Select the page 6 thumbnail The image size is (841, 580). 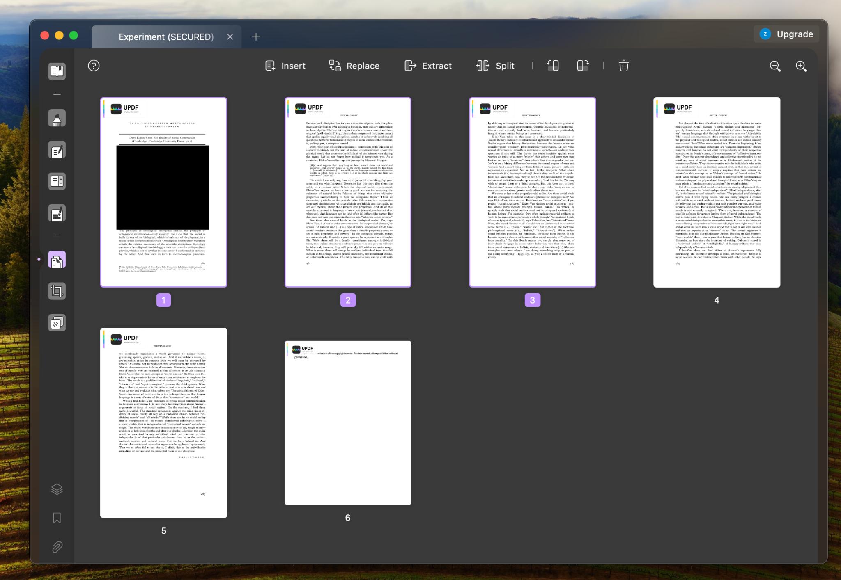[347, 422]
